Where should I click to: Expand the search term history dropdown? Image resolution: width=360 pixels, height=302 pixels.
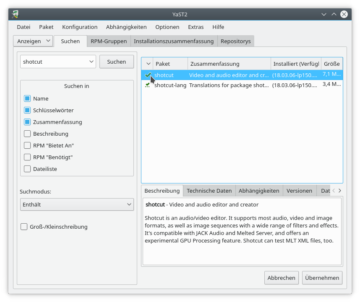(x=91, y=62)
